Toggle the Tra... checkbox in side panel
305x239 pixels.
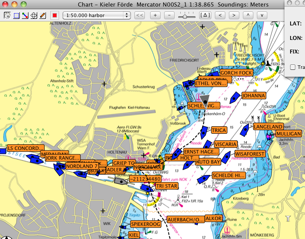point(293,67)
